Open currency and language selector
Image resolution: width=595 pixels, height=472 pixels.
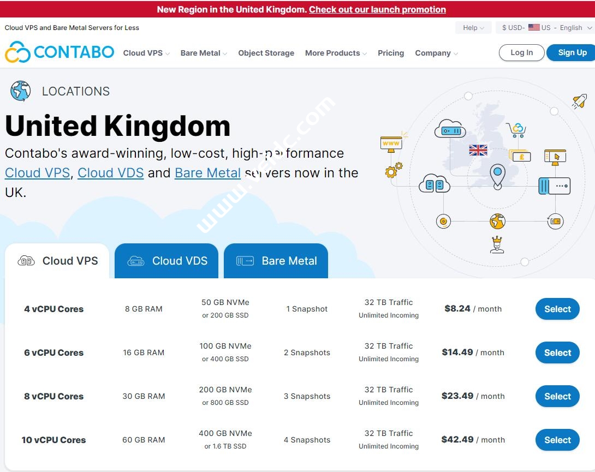[546, 28]
